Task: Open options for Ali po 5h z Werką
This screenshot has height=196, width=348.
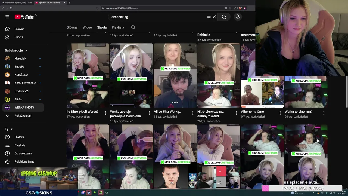Action: 193,113
